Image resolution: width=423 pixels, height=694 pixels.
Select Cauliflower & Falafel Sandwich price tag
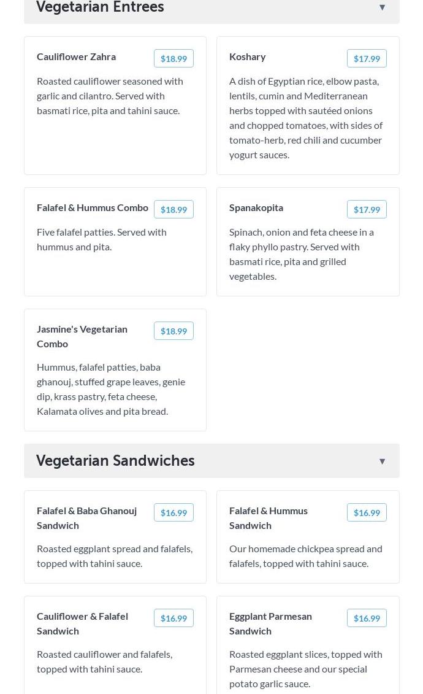click(x=173, y=618)
